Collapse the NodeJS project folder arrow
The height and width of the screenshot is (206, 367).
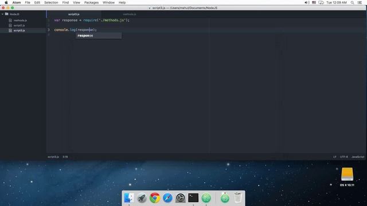(x=2, y=14)
